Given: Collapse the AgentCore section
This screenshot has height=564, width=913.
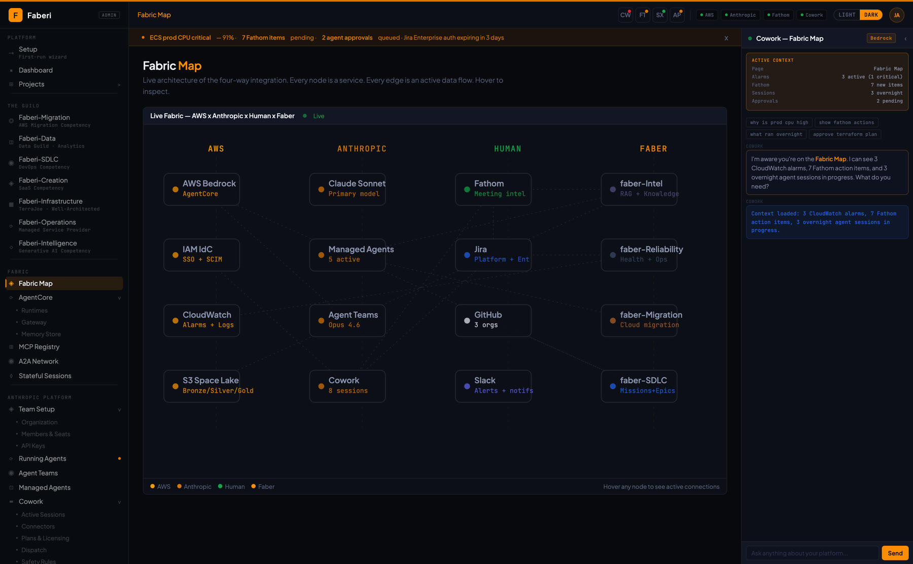Looking at the screenshot, I should [x=119, y=298].
